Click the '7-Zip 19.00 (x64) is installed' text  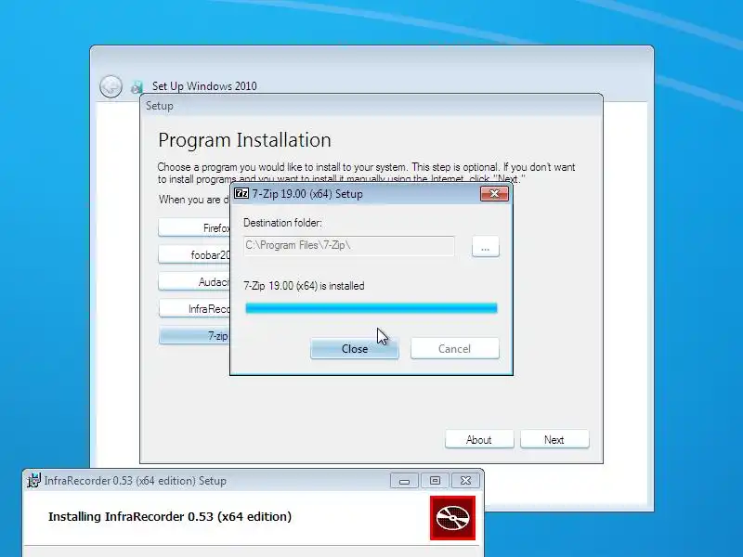(304, 286)
